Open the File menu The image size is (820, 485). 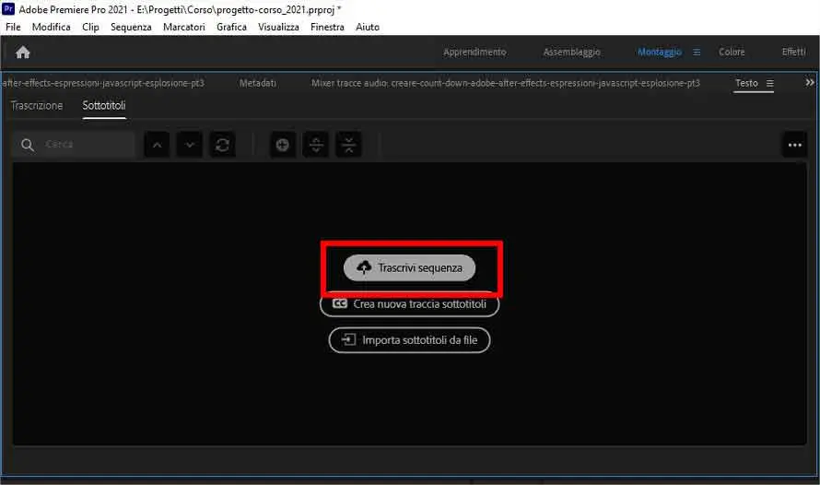[13, 27]
